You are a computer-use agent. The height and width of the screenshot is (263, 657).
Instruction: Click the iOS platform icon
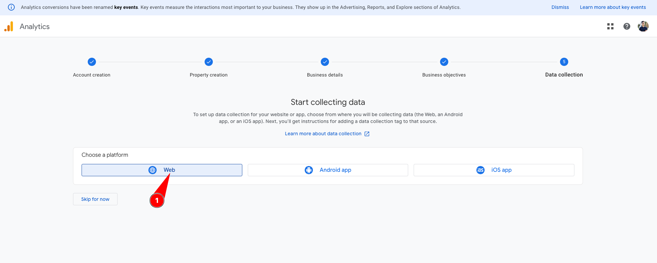(480, 170)
